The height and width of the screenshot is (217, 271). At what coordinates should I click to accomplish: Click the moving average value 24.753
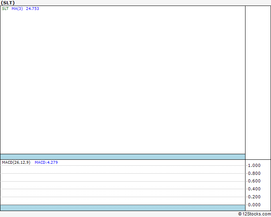click(33, 9)
